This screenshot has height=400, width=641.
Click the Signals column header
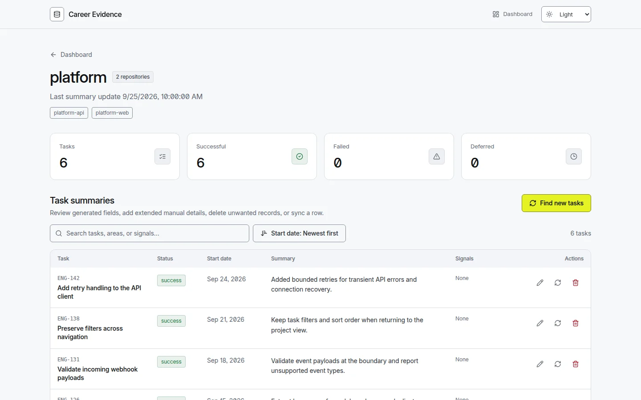click(x=464, y=259)
